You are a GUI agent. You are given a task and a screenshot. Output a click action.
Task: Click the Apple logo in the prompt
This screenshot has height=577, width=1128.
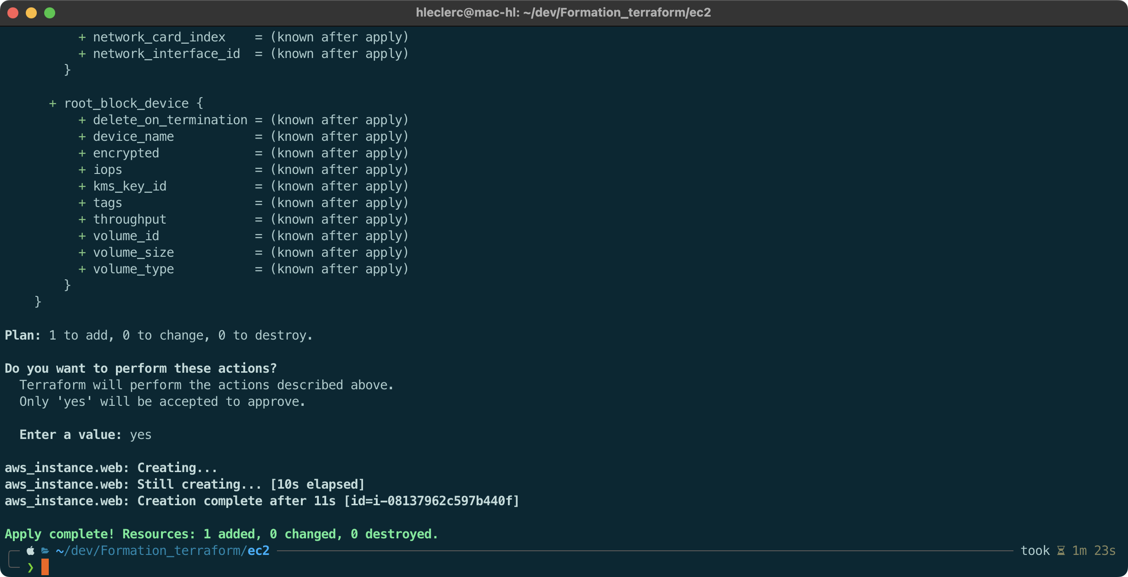point(31,550)
